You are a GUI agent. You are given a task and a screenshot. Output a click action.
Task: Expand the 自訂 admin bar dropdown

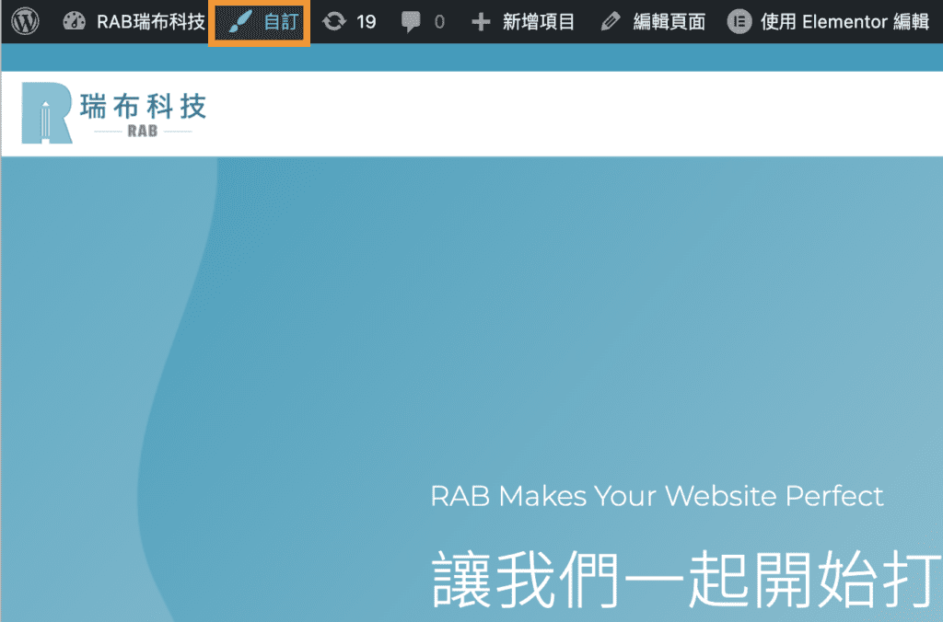coord(259,21)
